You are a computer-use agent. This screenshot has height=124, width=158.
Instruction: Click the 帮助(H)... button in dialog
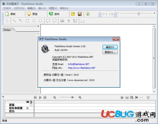tap(110, 52)
